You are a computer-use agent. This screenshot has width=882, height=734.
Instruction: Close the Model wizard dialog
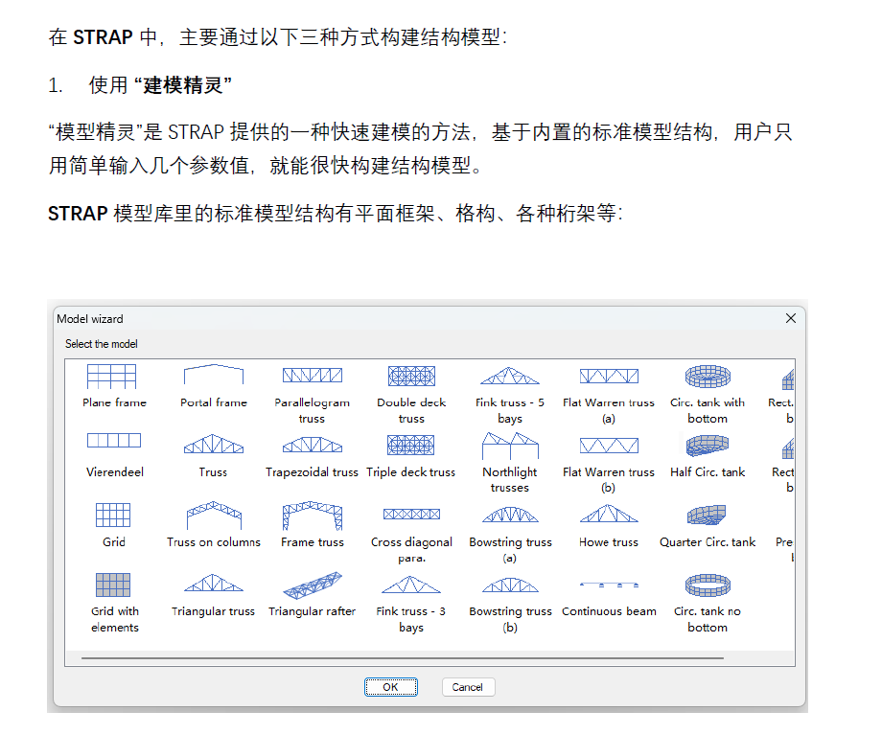pyautogui.click(x=790, y=318)
